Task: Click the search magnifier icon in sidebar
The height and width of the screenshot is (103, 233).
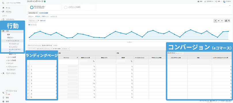Action: 3,3
